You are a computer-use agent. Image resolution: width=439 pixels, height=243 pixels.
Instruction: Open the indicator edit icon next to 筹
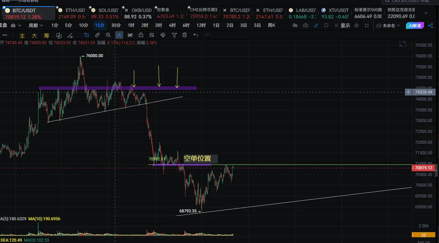pyautogui.click(x=59, y=35)
